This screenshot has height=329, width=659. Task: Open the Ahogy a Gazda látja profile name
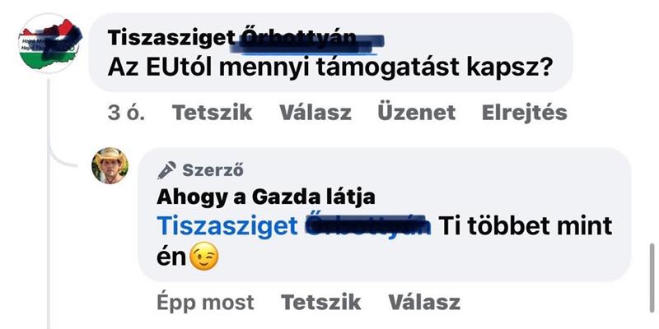(x=265, y=197)
